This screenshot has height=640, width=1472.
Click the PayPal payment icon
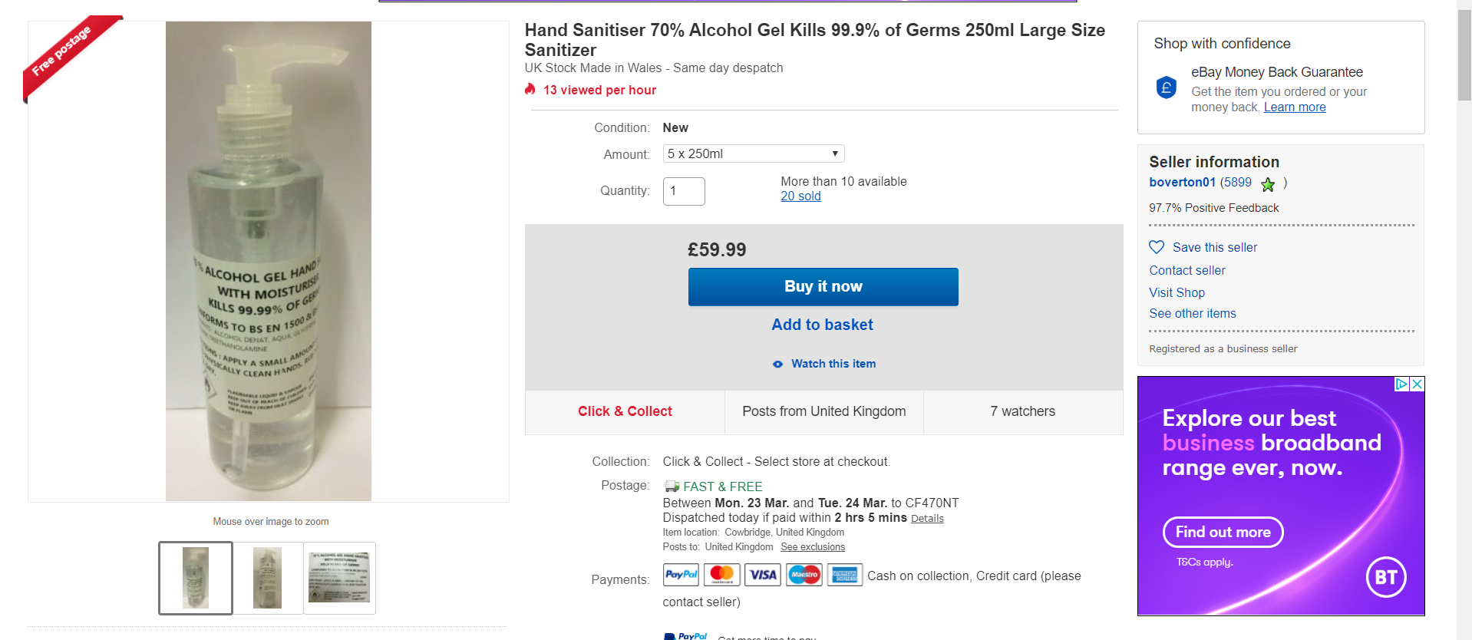click(680, 574)
